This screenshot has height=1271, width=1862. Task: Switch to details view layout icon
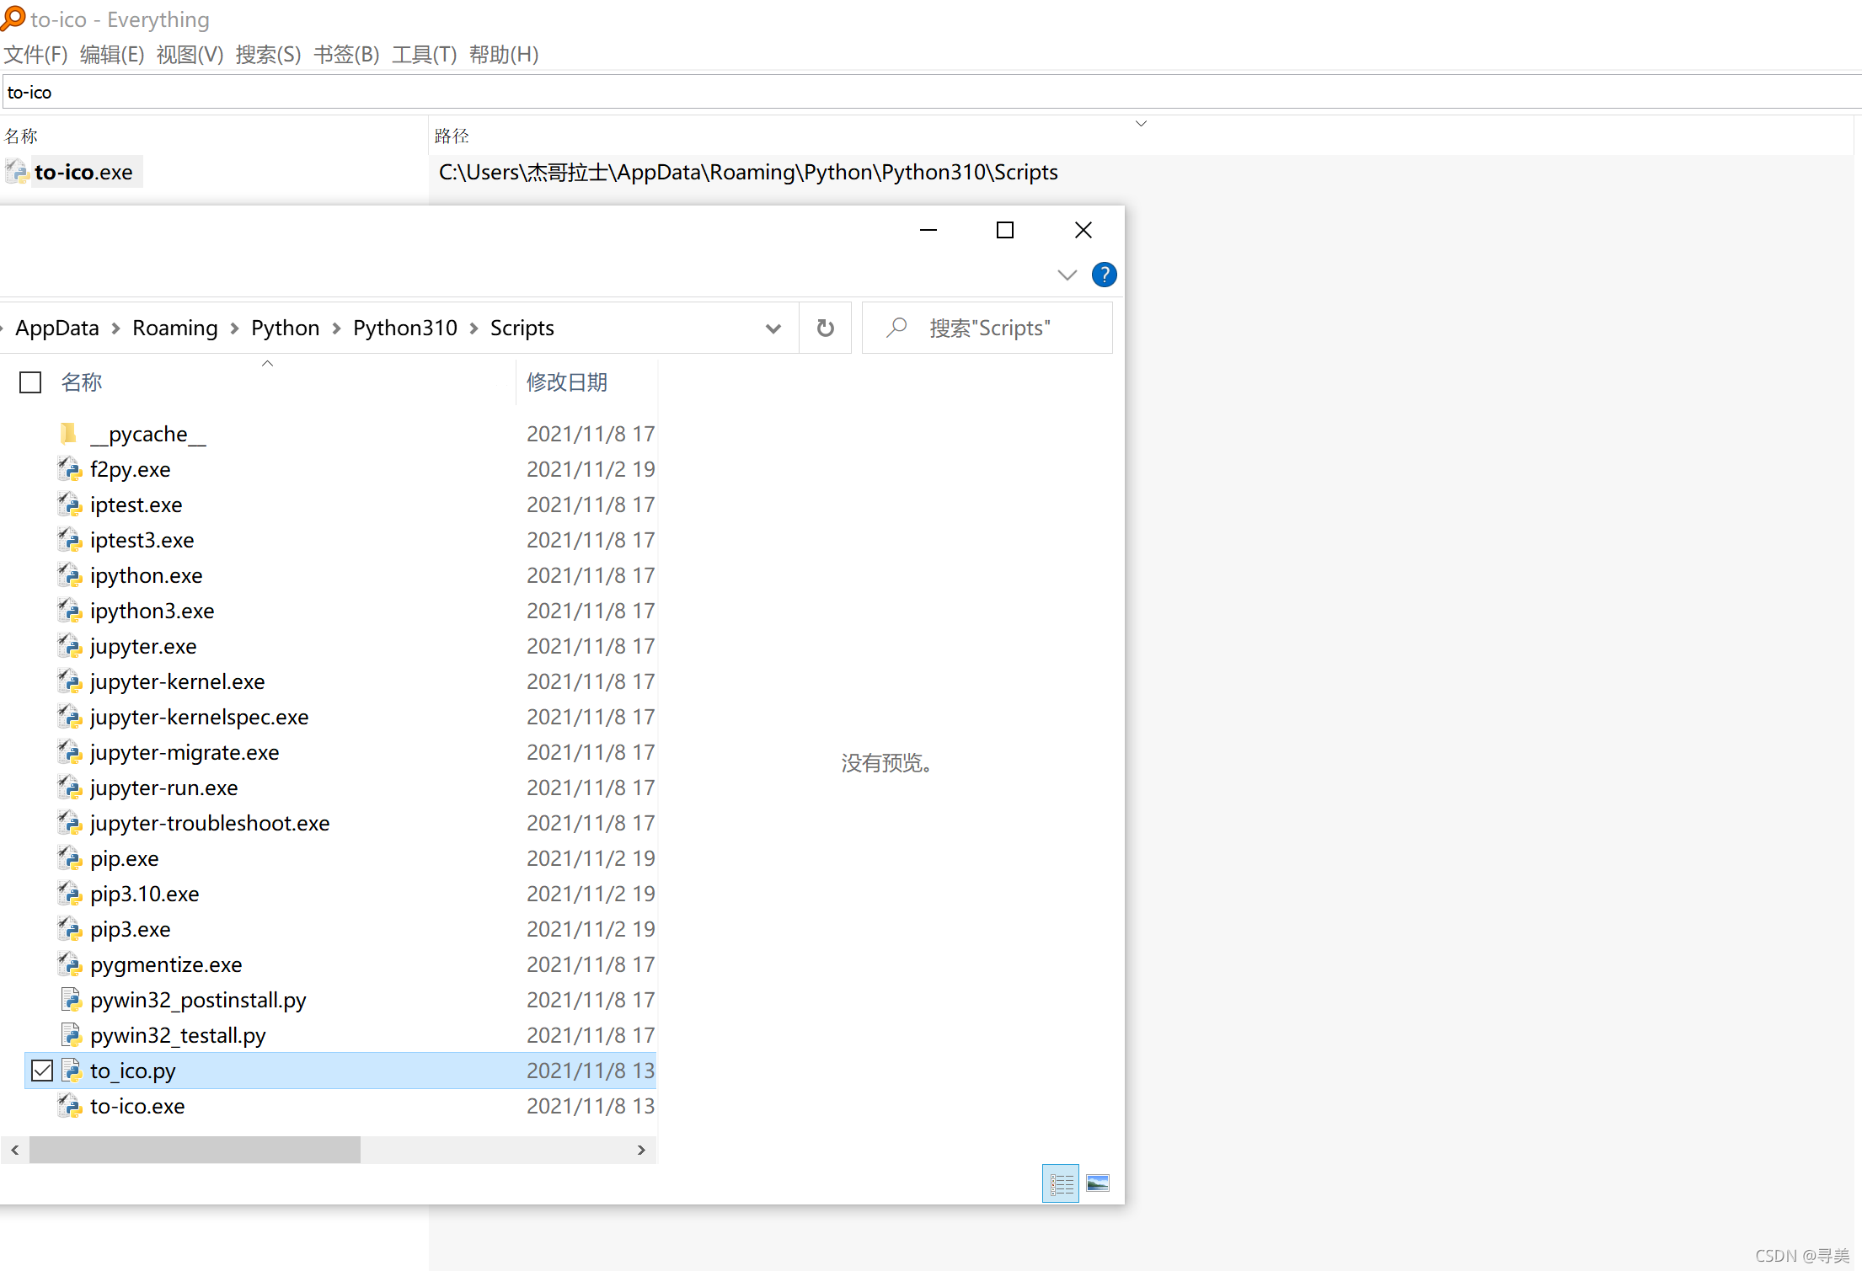tap(1061, 1183)
